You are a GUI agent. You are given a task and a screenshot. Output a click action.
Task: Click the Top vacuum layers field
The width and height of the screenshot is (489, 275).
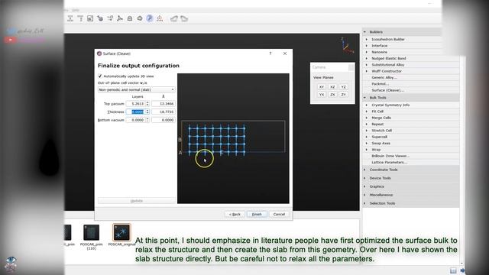pos(136,104)
